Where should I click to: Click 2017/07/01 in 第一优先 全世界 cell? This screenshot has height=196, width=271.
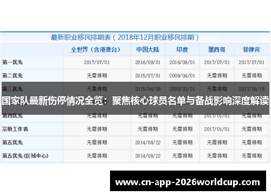coord(96,62)
